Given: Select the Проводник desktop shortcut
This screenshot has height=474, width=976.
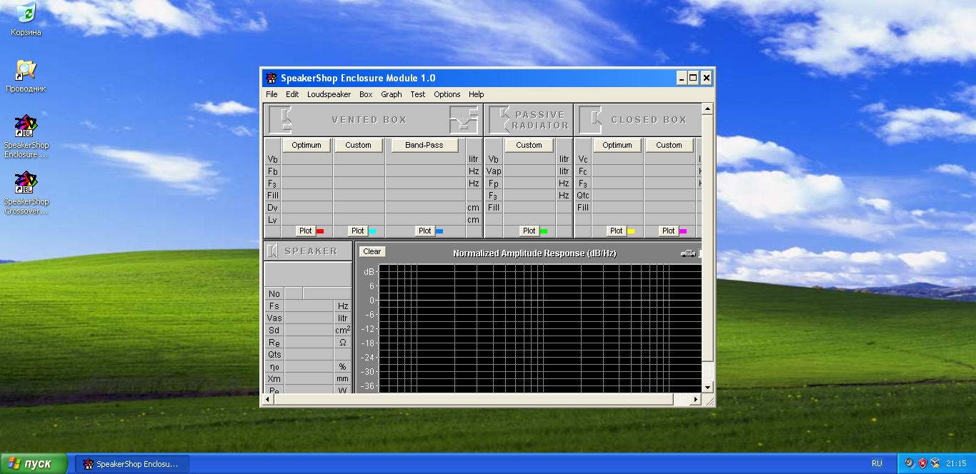Looking at the screenshot, I should [x=26, y=76].
